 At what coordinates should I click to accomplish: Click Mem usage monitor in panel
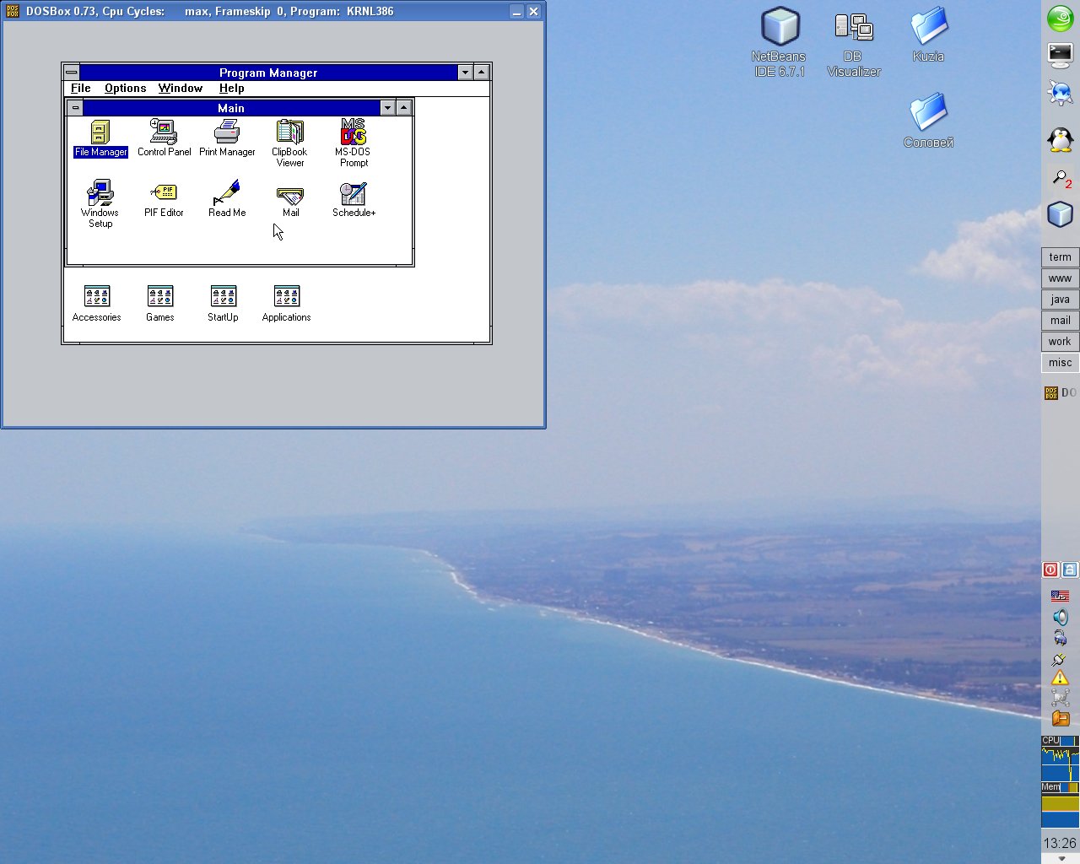click(1060, 804)
